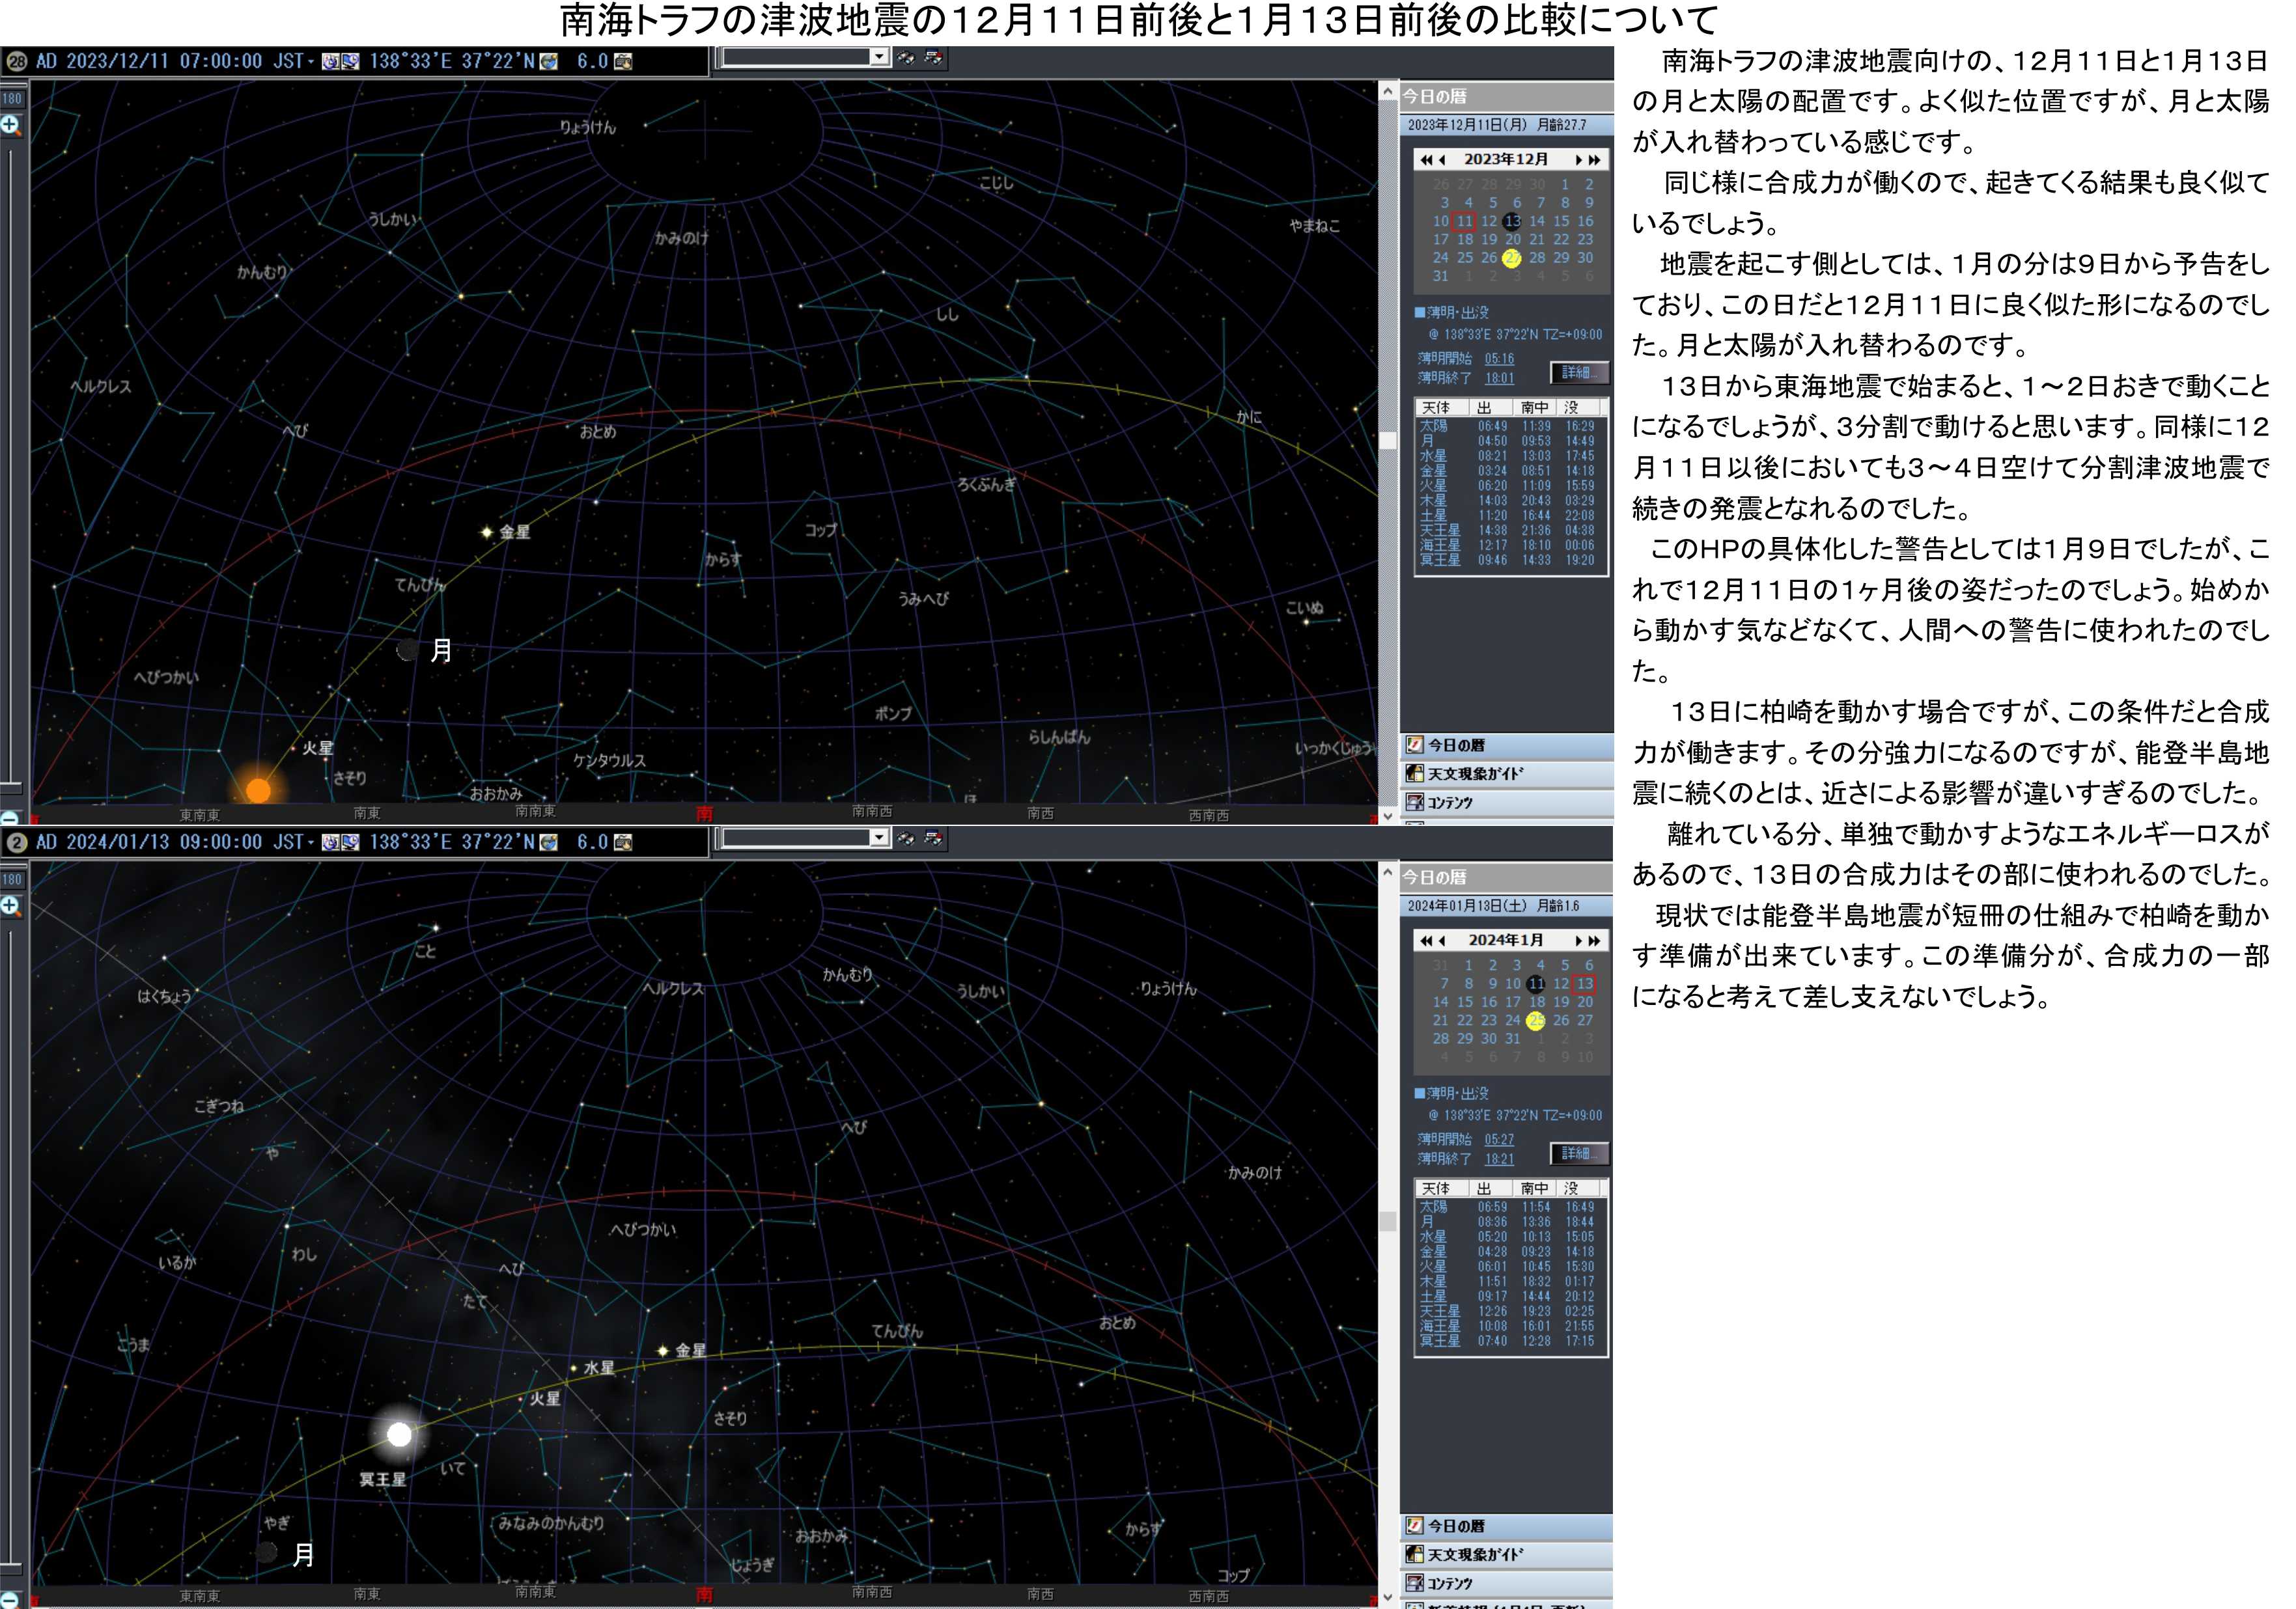Click the second binoculars icon in the lower toolbar
Screen dimensions: 2296x1609
(x=933, y=838)
